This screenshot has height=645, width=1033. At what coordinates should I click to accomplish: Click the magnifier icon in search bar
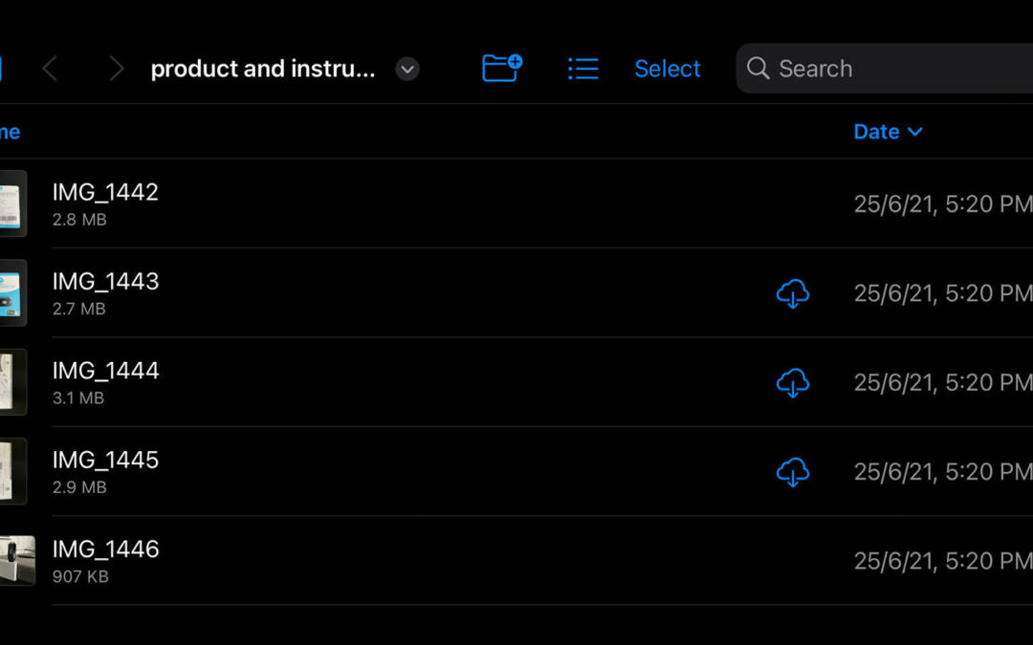[x=758, y=69]
